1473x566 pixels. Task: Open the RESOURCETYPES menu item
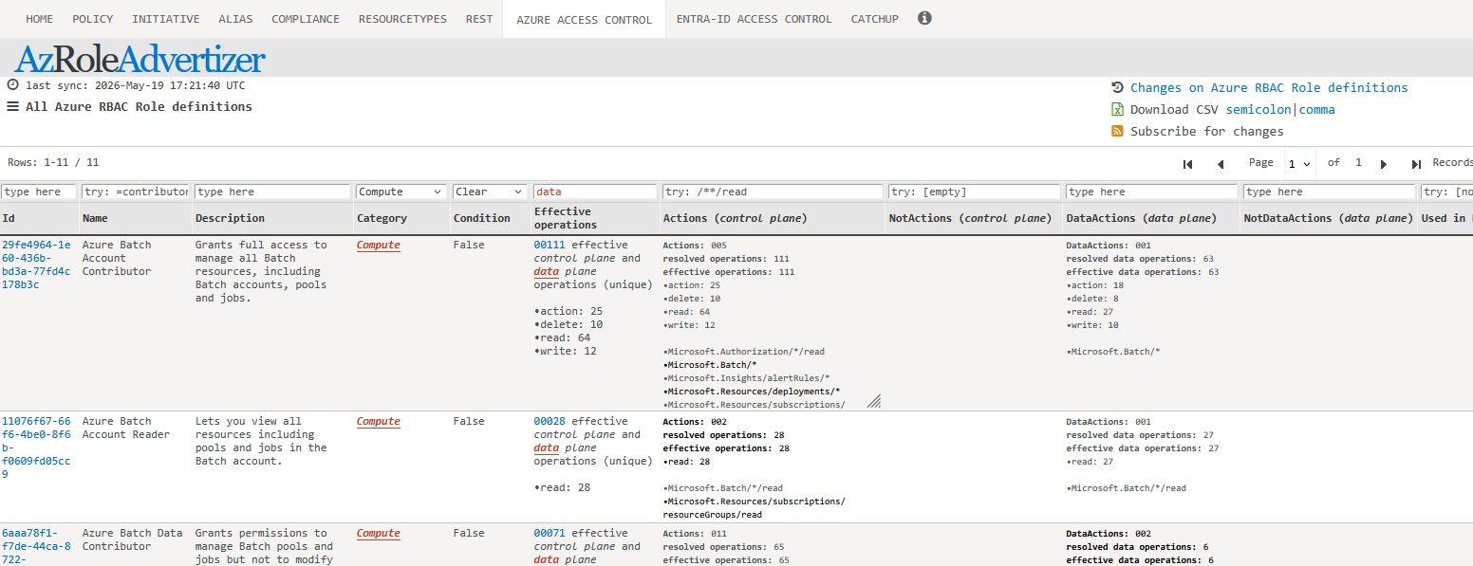point(402,19)
